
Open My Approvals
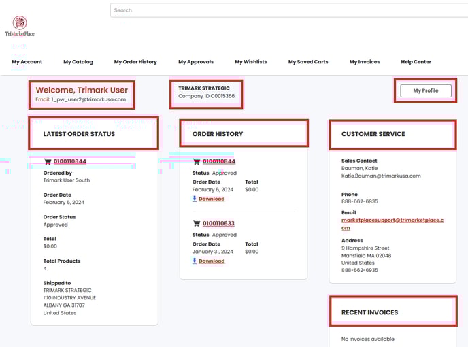196,62
